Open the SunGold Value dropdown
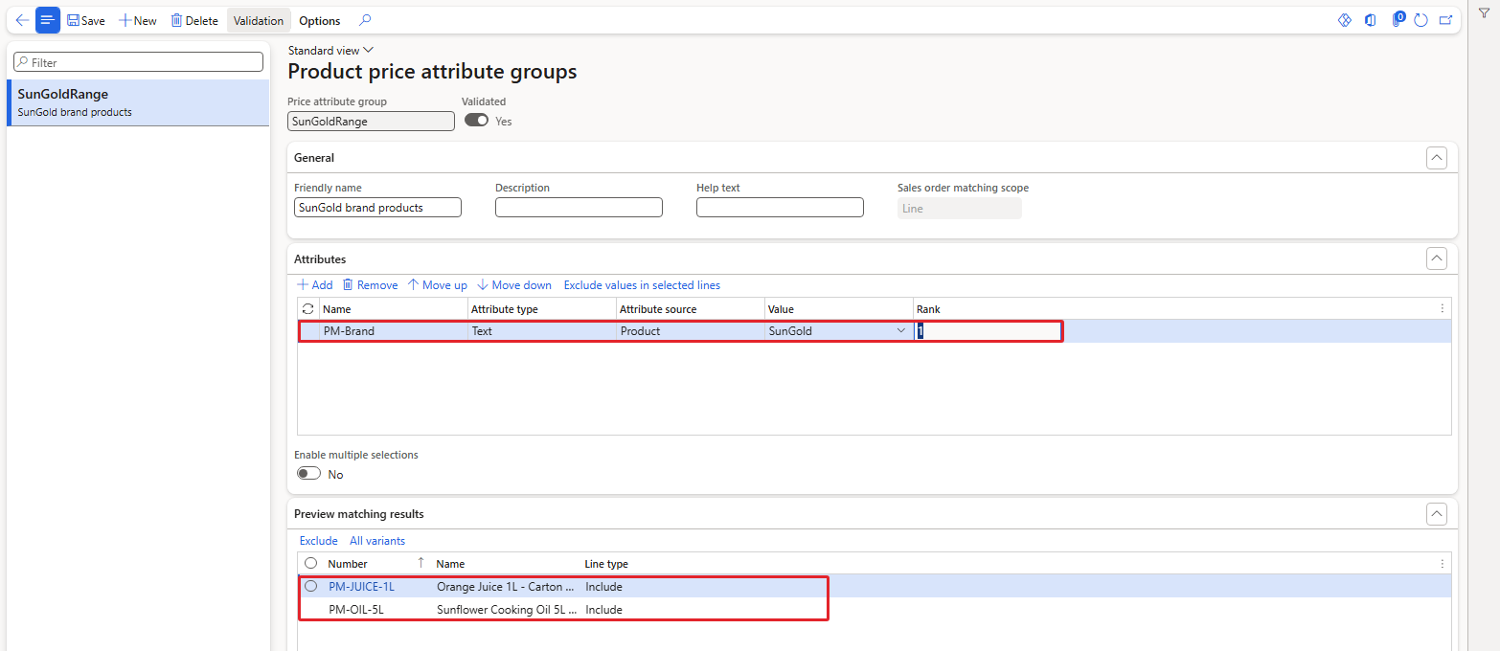Screen dimensions: 1500x651 900,331
